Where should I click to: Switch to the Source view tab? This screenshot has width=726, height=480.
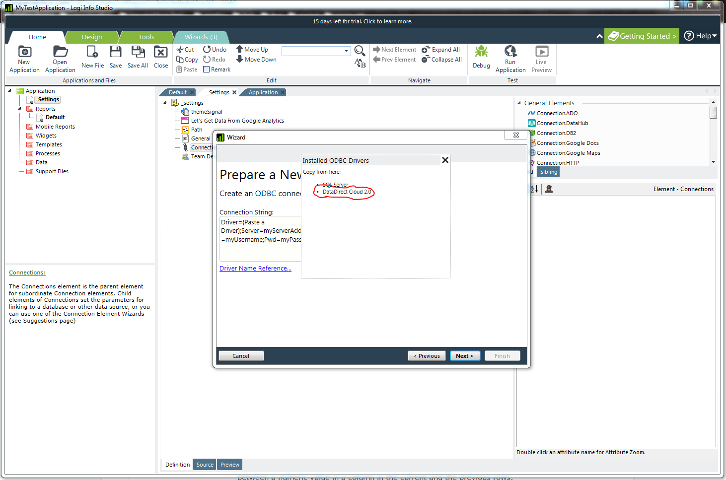click(205, 465)
